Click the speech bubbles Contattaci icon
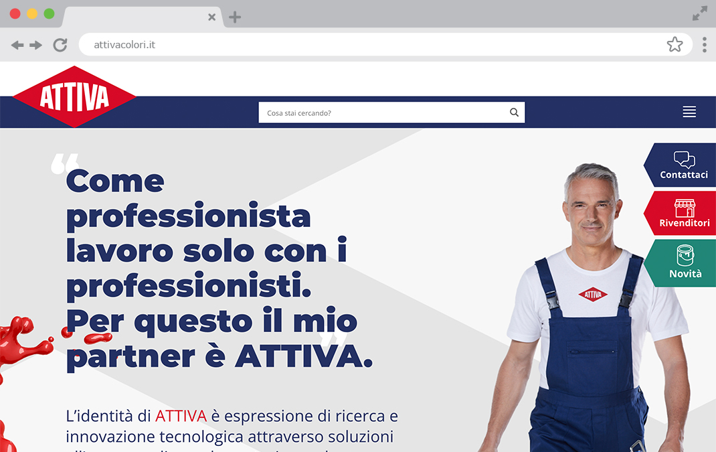Viewport: 716px width, 452px height. [x=684, y=159]
